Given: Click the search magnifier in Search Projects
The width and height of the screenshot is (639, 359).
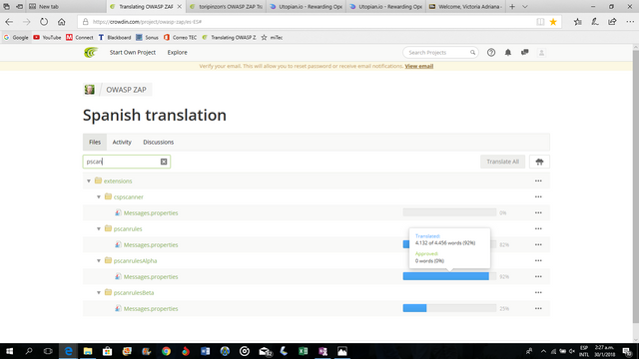Looking at the screenshot, I should tap(472, 53).
